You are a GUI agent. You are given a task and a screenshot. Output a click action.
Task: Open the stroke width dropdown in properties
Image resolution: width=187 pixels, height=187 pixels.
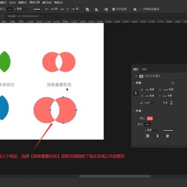[160, 130]
